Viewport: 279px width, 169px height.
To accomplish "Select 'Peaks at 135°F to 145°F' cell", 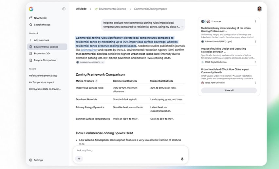I will tap(126, 119).
